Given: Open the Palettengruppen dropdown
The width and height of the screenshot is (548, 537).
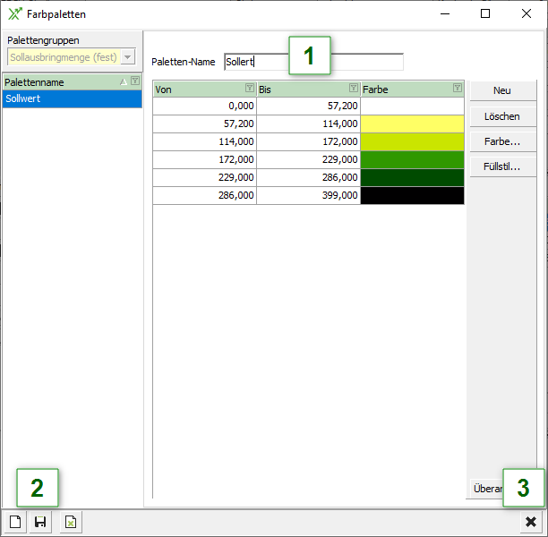Looking at the screenshot, I should (x=128, y=57).
